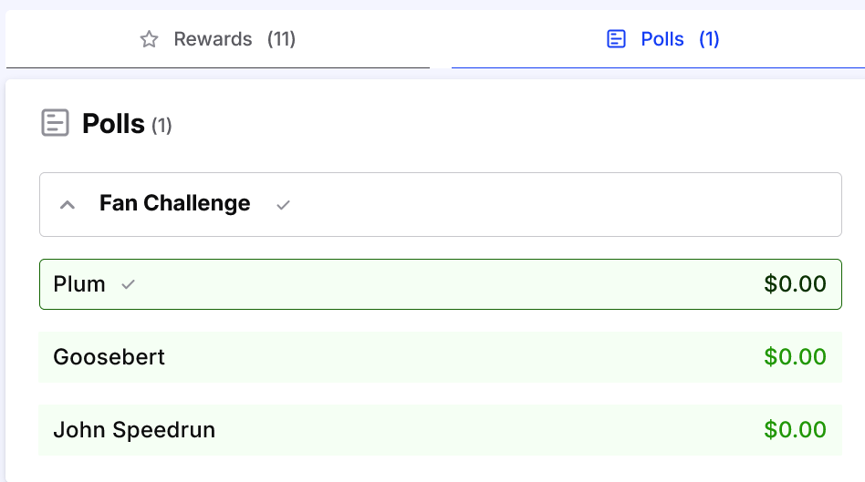Pick the John Speedrun poll option

(440, 430)
